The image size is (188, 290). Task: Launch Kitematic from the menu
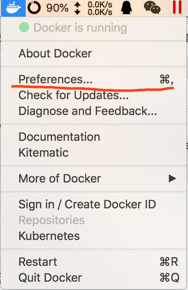point(94,153)
